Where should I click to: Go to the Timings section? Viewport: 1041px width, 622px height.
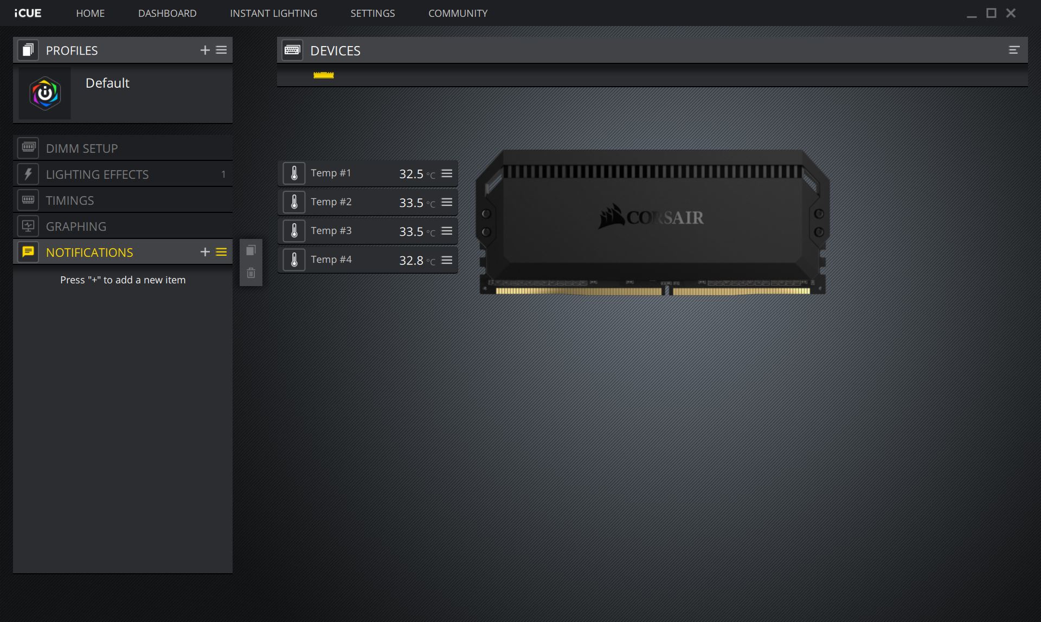(70, 200)
